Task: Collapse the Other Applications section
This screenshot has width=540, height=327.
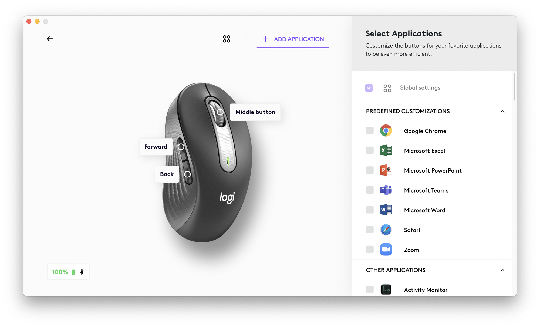Action: tap(502, 270)
